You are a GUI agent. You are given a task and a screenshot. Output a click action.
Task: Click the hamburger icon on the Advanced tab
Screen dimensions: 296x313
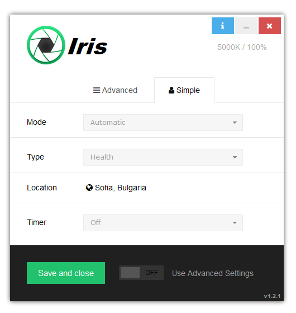pos(97,90)
